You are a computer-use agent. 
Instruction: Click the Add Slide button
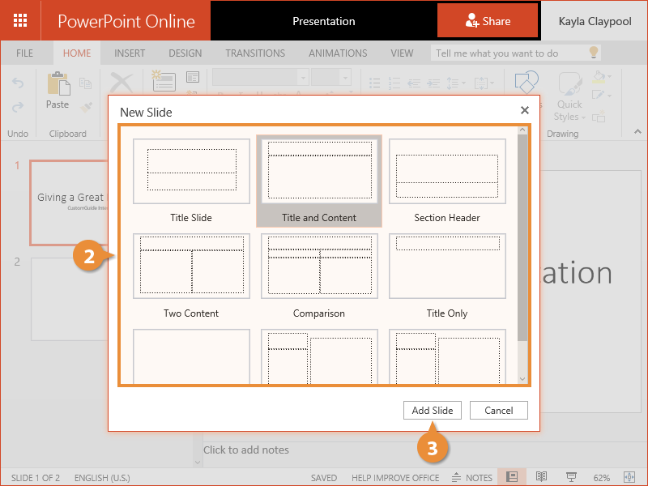tap(432, 411)
